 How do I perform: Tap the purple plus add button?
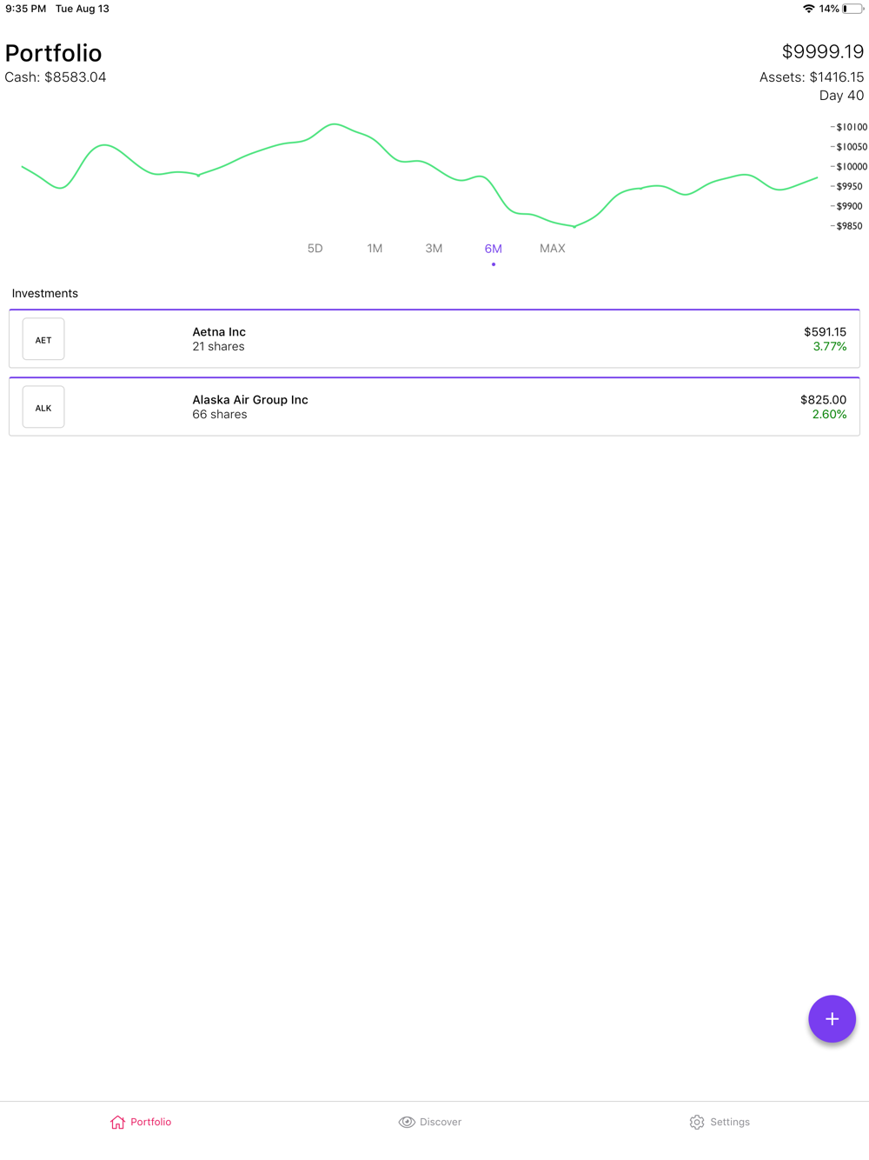[832, 1018]
